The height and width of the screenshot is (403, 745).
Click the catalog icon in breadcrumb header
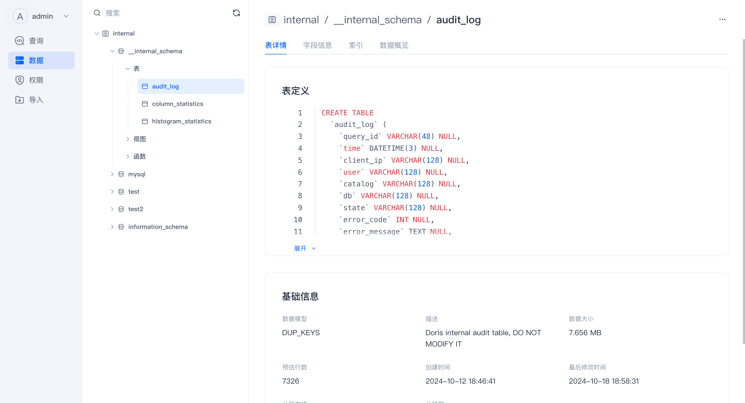tap(272, 20)
